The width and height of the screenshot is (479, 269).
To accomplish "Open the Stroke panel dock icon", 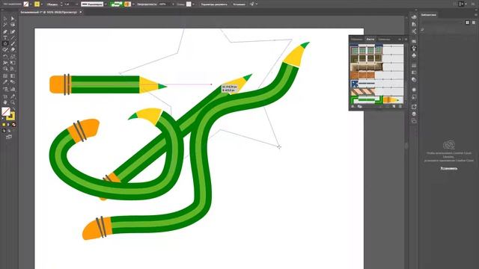I will (x=414, y=66).
